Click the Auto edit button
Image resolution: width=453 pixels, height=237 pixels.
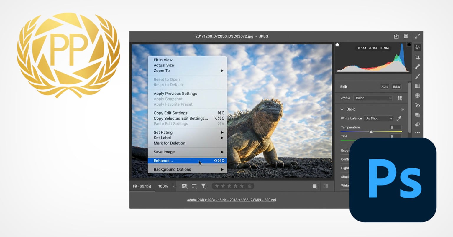[x=385, y=87]
